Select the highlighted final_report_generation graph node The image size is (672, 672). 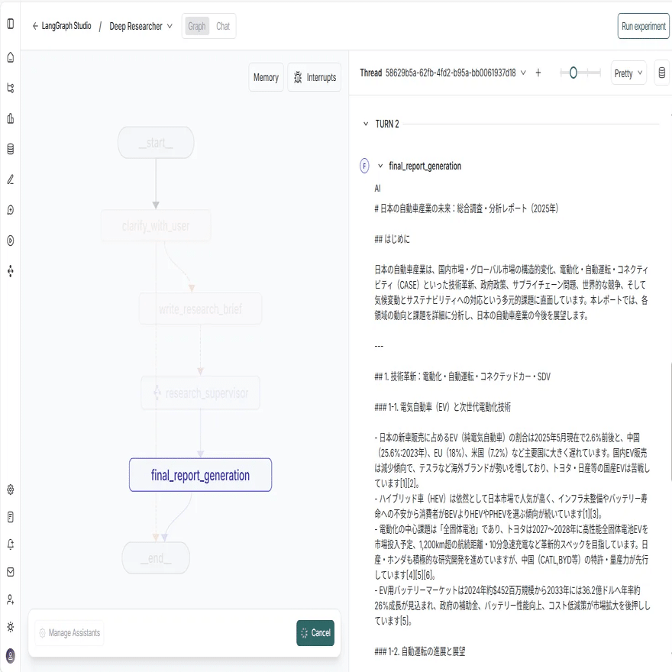200,475
